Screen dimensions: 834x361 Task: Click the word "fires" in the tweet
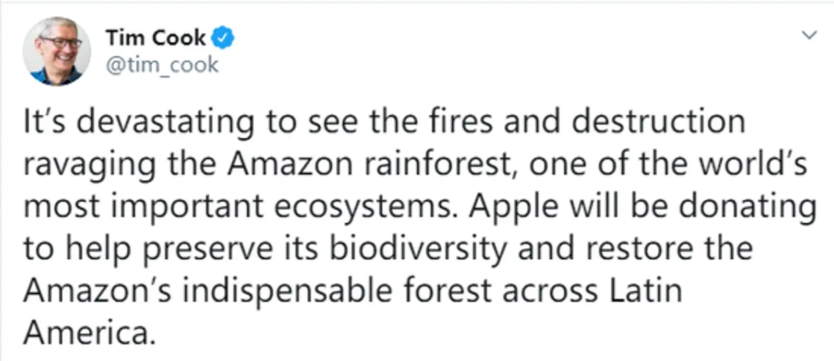(x=461, y=121)
